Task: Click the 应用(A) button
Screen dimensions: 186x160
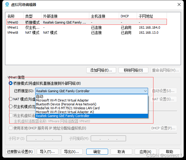Action: click(145, 152)
